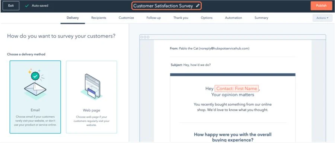Click the Exit button
The image size is (335, 143).
11,6
